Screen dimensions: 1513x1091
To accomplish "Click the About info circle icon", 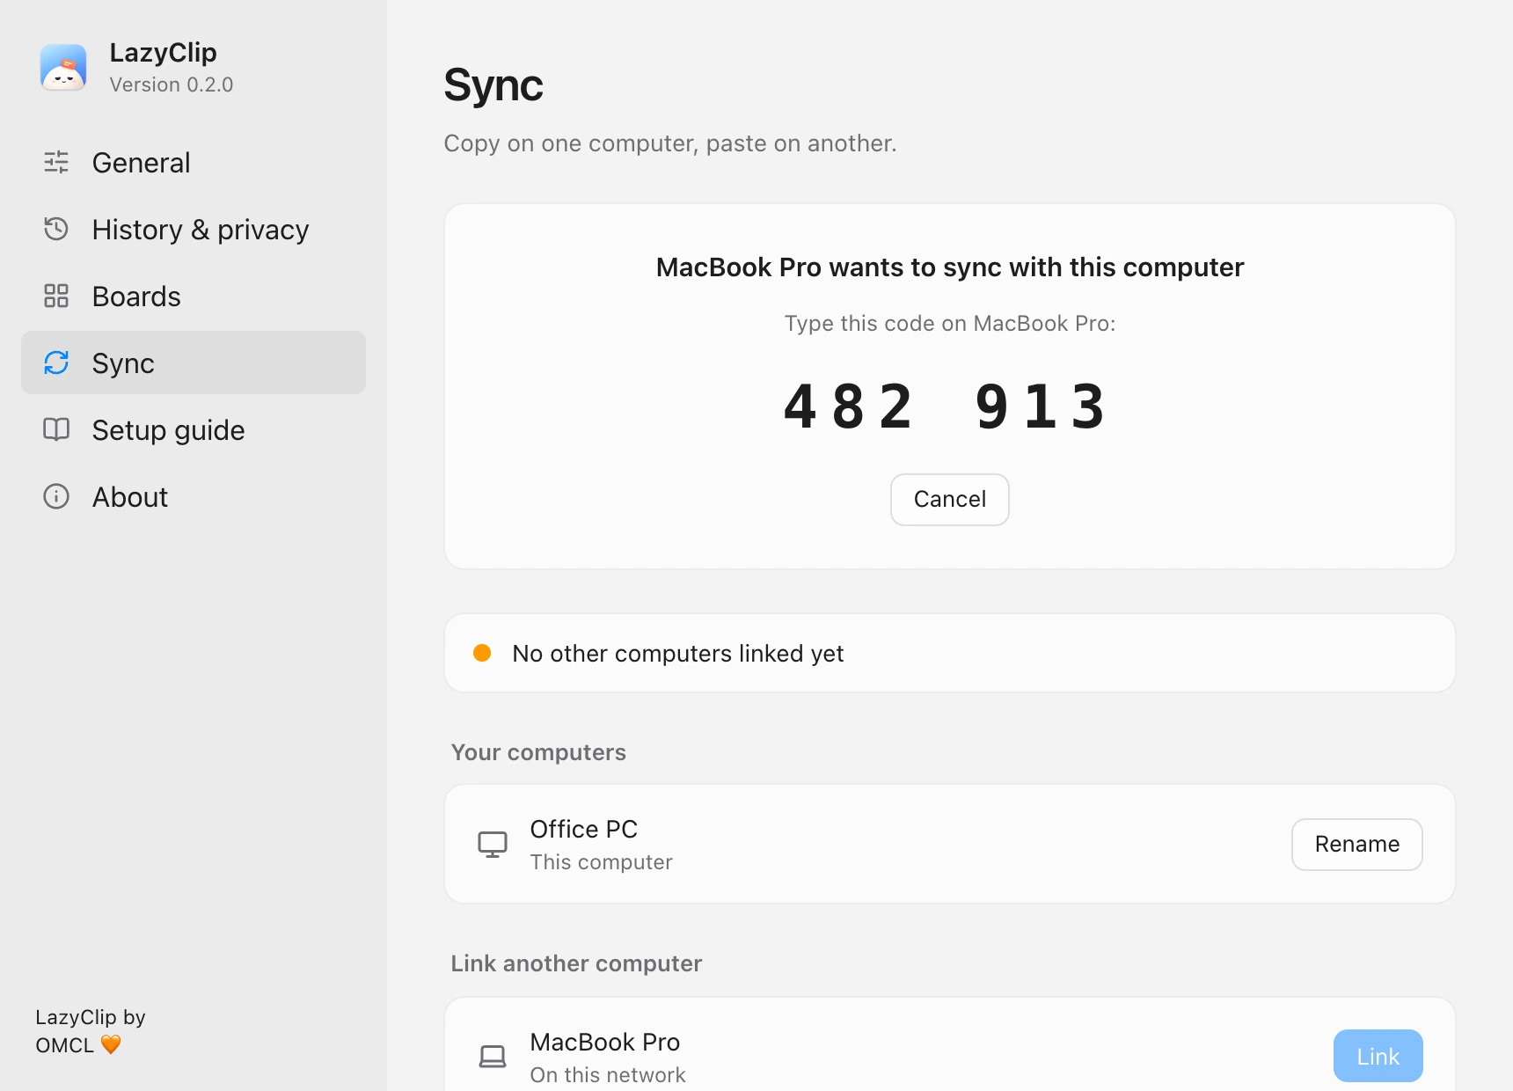I will [x=56, y=496].
